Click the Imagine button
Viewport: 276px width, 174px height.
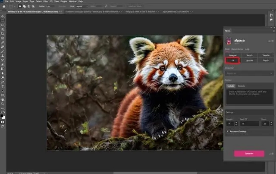tap(233, 55)
